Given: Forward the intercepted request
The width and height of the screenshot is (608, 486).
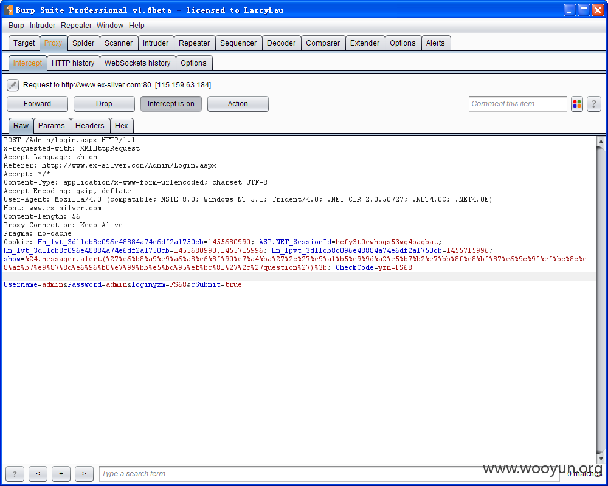Looking at the screenshot, I should (x=37, y=104).
